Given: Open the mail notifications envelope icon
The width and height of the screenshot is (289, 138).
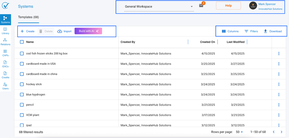Looking at the screenshot, I should tap(201, 6).
